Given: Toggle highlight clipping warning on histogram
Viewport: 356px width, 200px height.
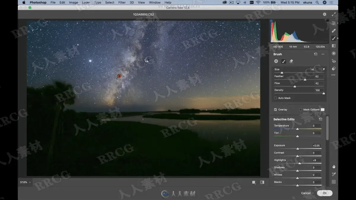Looking at the screenshot, I should pyautogui.click(x=327, y=21).
